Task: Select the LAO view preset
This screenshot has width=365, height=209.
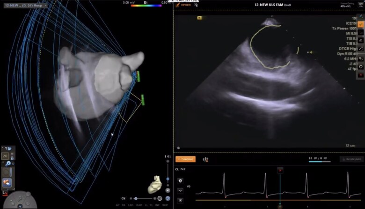Action: pyautogui.click(x=131, y=205)
